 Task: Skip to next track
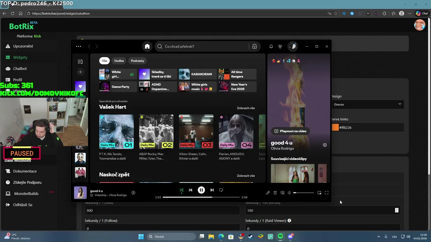click(212, 190)
